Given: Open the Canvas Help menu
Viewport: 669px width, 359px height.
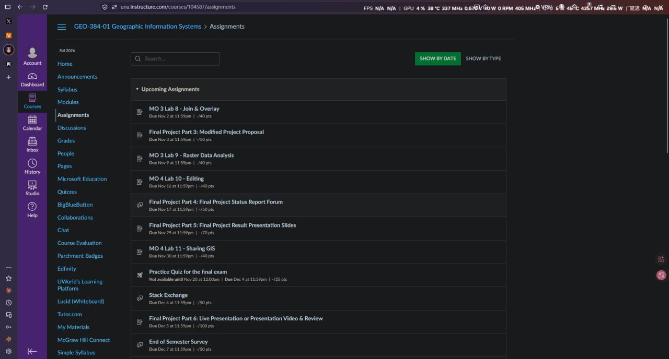Looking at the screenshot, I should click(x=32, y=210).
